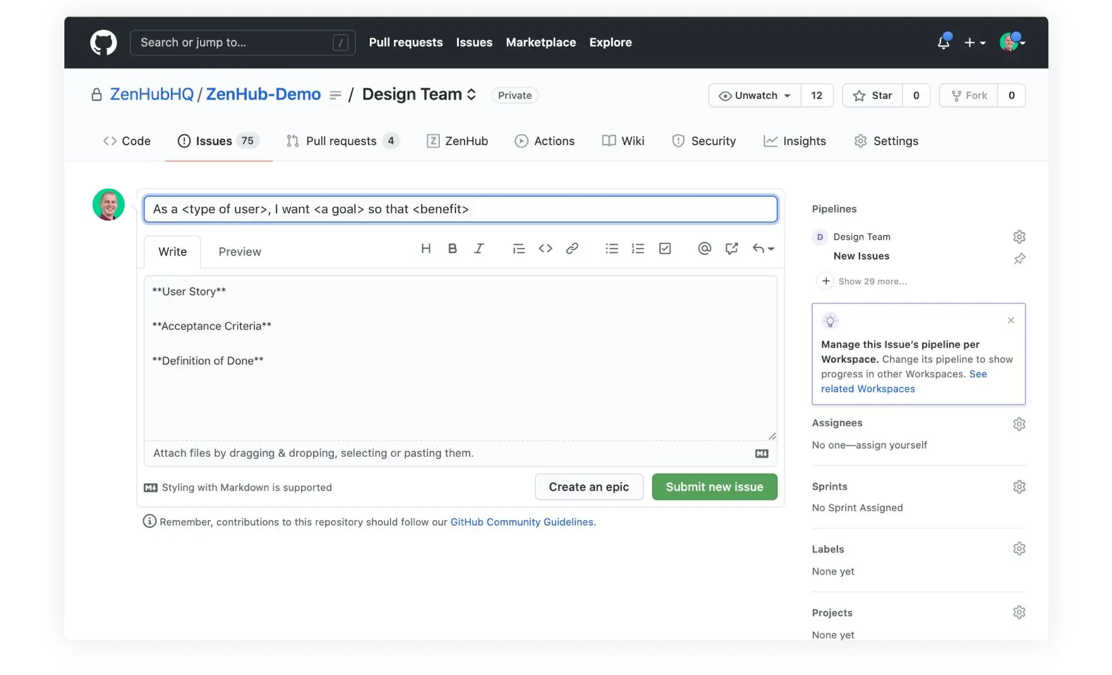The image size is (1112, 675).
Task: Add a link with the chain icon
Action: point(572,249)
